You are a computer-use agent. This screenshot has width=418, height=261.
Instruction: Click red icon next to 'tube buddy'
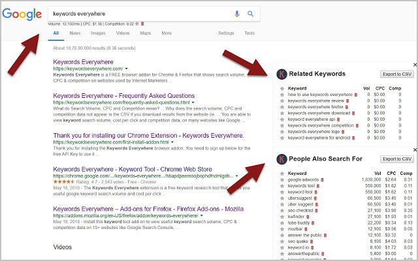pyautogui.click(x=313, y=223)
